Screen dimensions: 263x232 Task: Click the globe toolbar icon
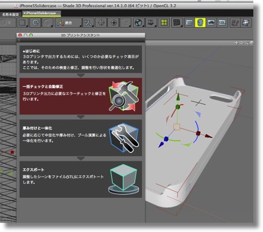click(139, 22)
